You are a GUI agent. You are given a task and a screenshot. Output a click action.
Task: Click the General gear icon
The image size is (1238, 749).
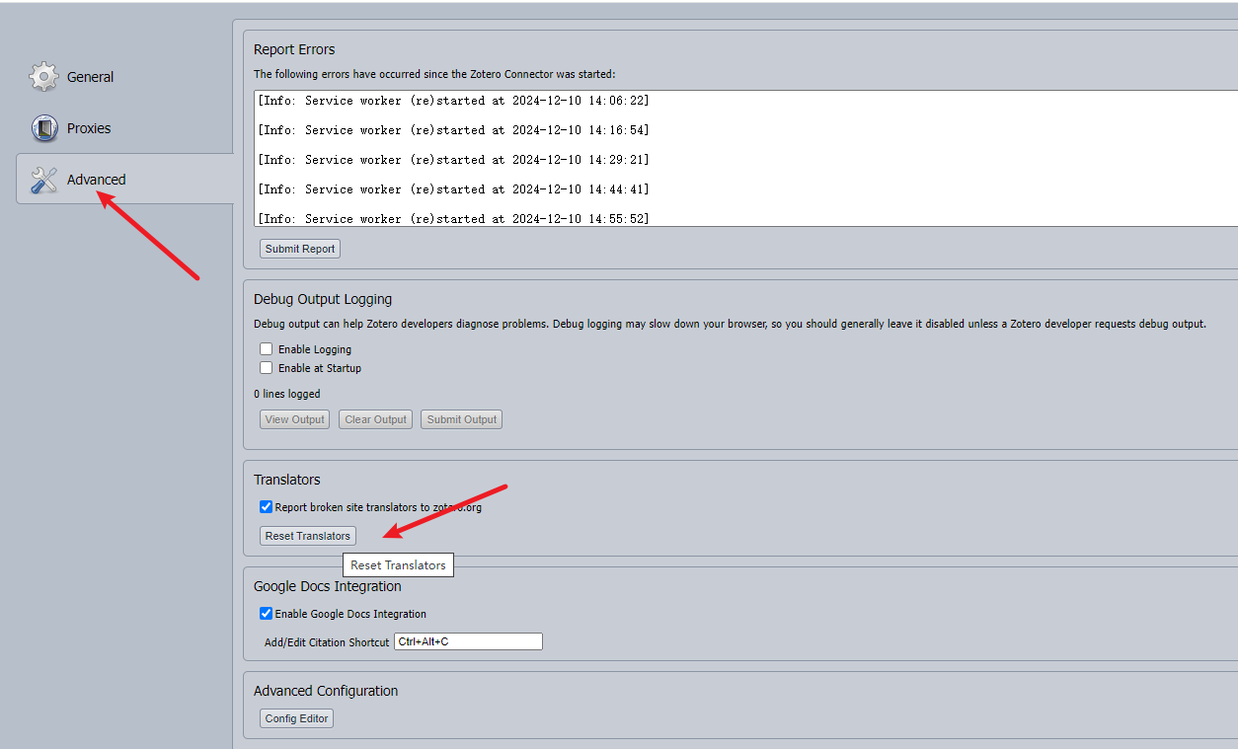click(43, 77)
